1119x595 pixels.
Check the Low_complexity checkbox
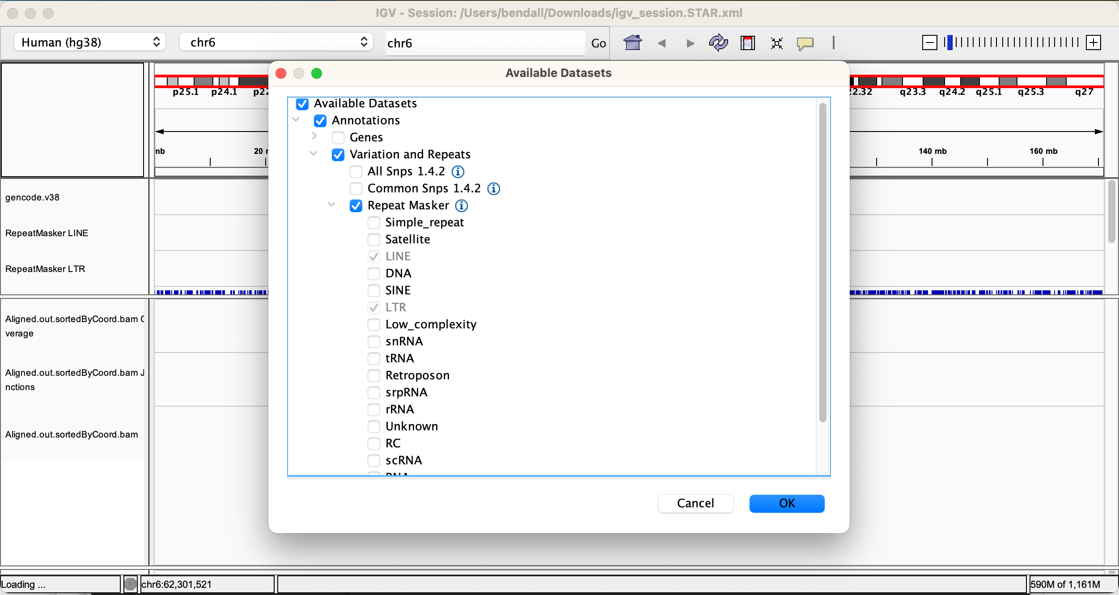click(x=374, y=325)
